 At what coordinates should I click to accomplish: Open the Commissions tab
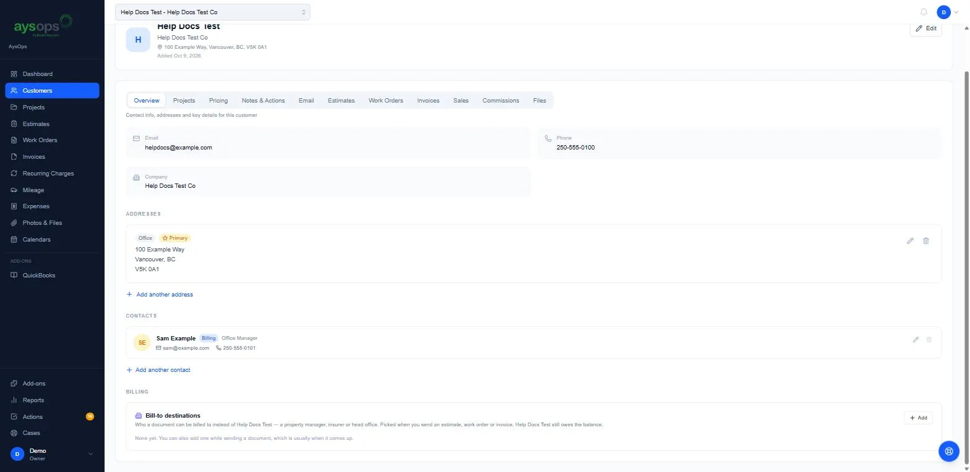500,101
